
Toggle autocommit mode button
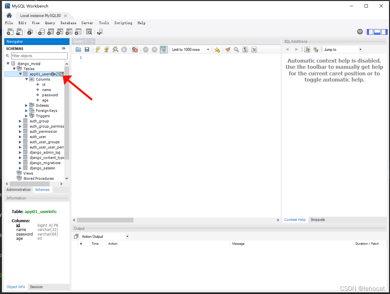tap(164, 50)
